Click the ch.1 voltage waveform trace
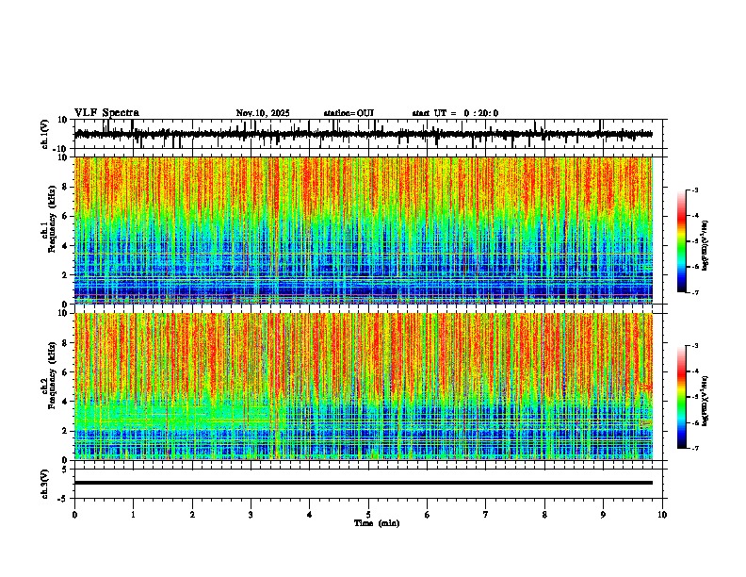 pos(363,134)
